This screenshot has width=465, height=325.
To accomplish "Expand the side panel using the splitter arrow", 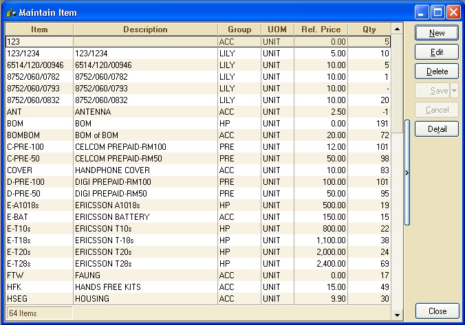I will point(407,172).
